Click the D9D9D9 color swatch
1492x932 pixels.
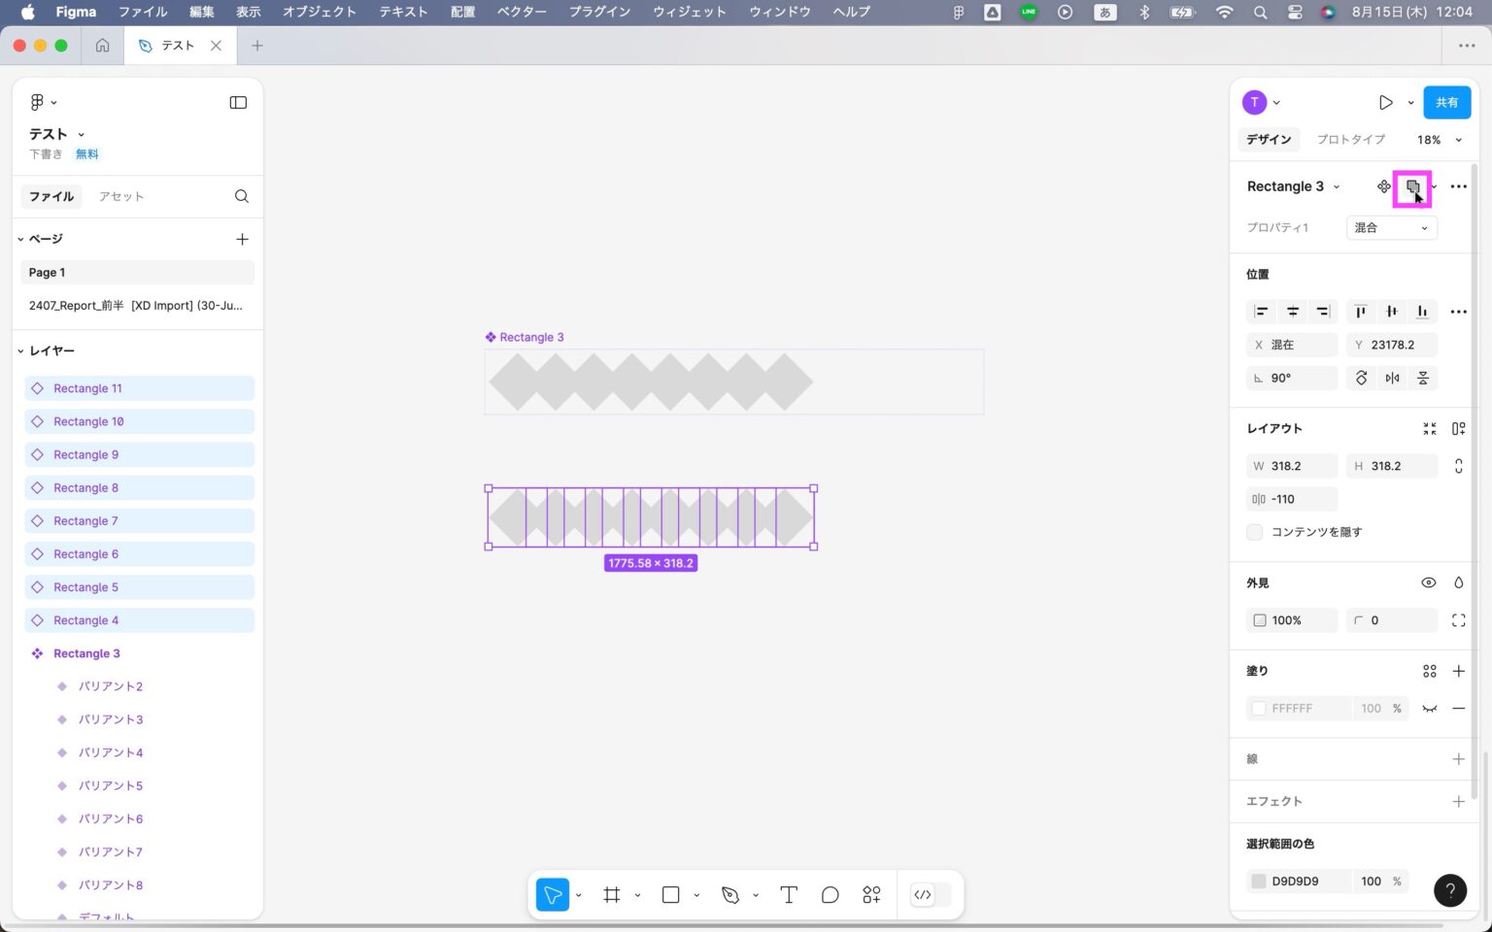click(x=1259, y=881)
